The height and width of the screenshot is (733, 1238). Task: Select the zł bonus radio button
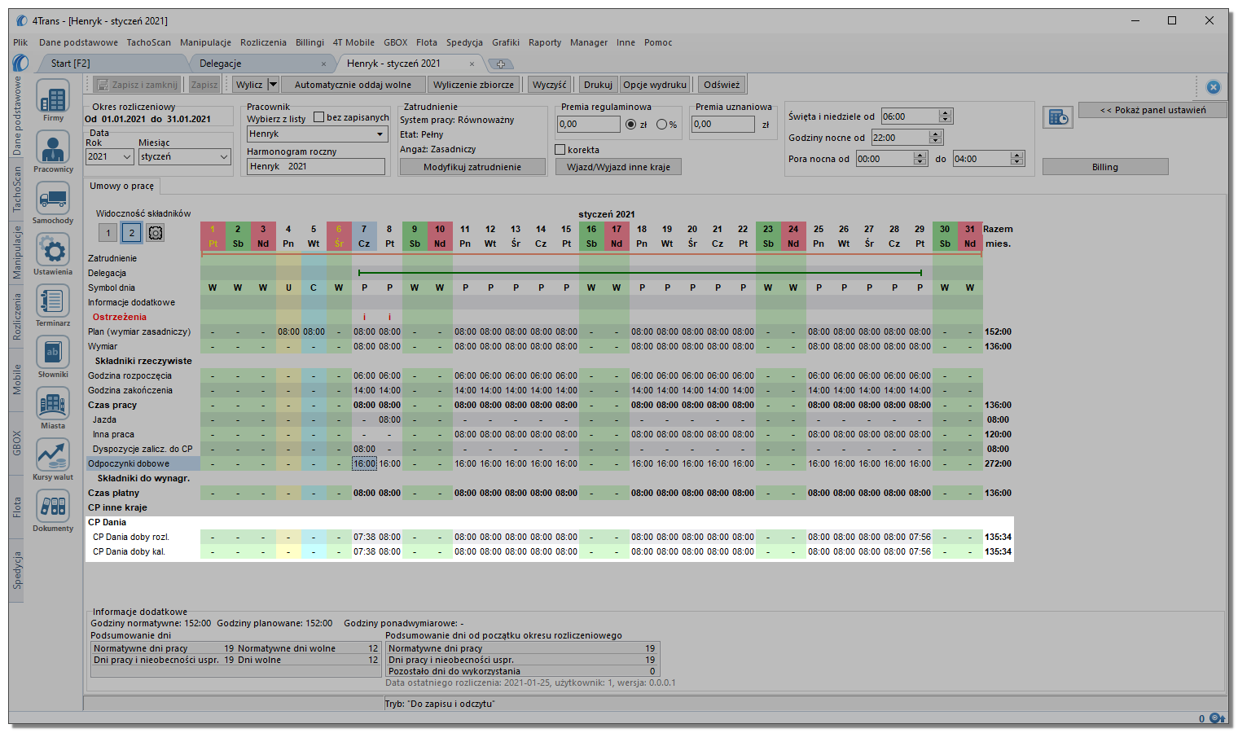click(x=630, y=125)
